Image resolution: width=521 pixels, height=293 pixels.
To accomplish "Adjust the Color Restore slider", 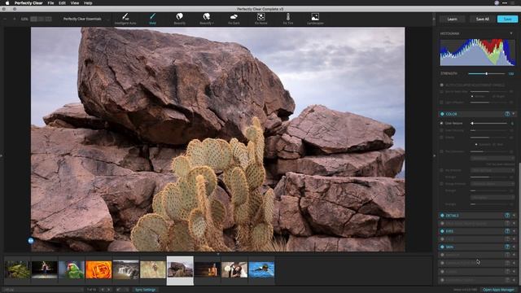I will click(x=488, y=123).
